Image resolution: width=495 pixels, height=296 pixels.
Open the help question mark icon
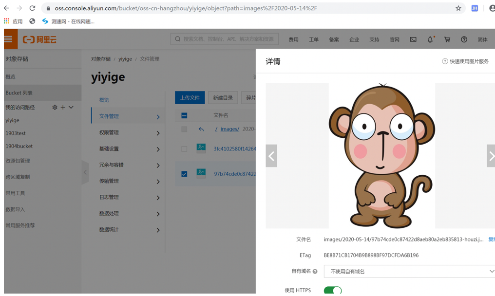(464, 39)
